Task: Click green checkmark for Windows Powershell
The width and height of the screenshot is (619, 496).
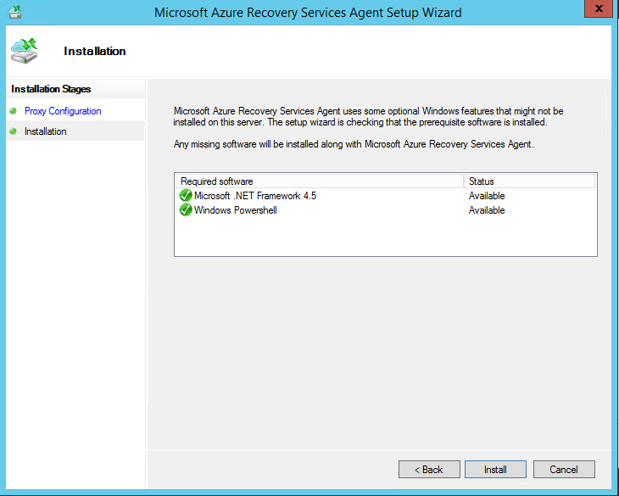Action: (186, 210)
